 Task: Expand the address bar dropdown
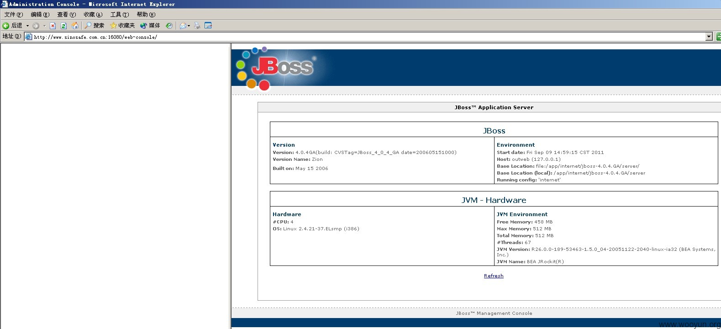point(709,37)
